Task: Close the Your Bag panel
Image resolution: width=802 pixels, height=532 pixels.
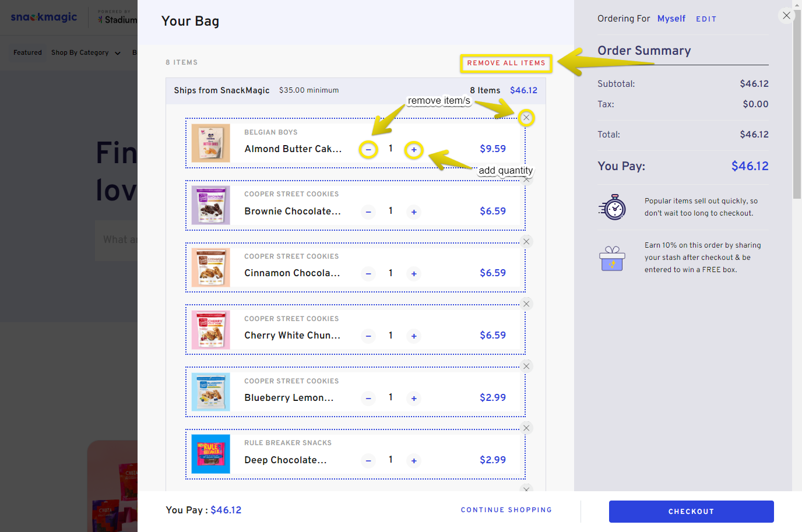Action: point(786,16)
